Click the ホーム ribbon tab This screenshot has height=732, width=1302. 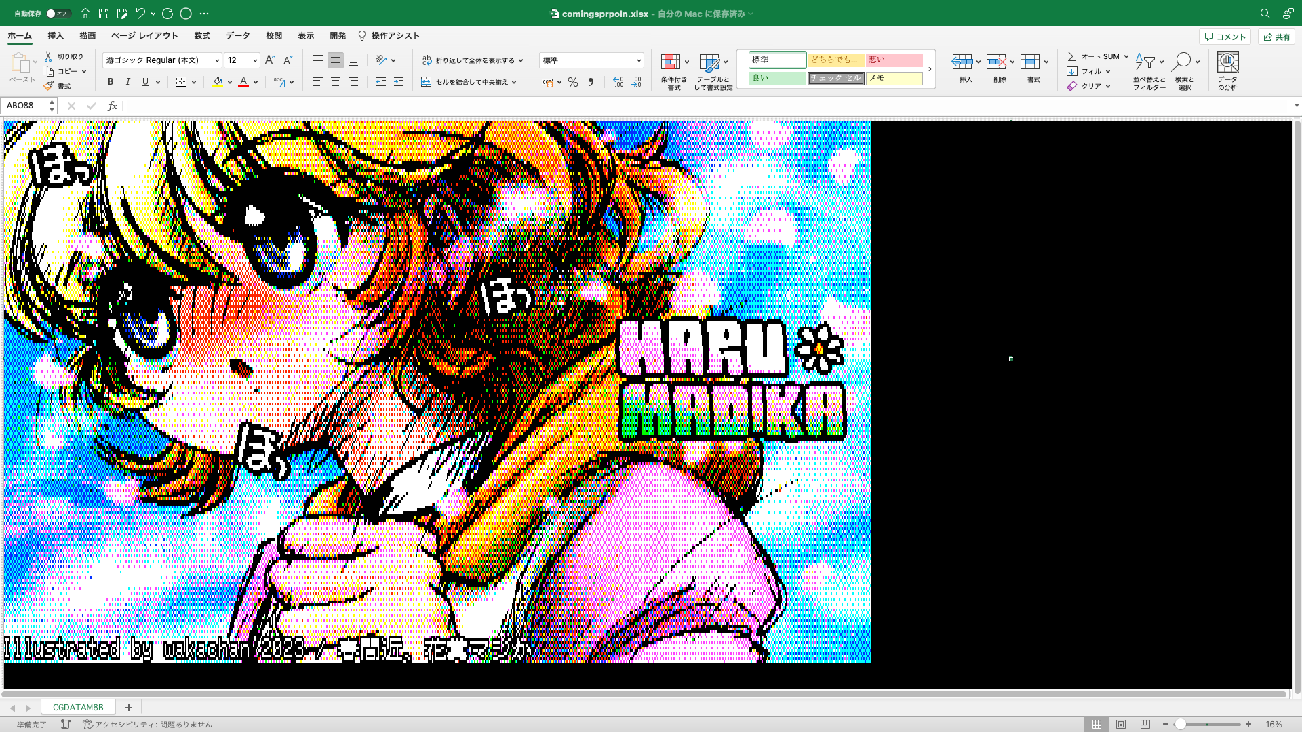click(20, 36)
